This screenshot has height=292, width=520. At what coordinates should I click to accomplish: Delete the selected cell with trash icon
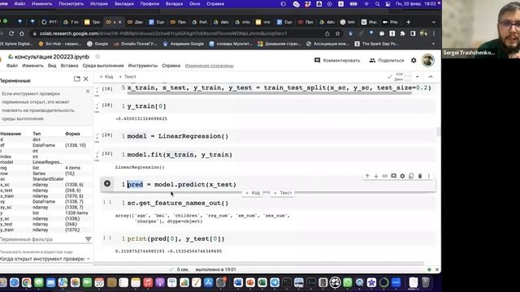tap(420, 176)
